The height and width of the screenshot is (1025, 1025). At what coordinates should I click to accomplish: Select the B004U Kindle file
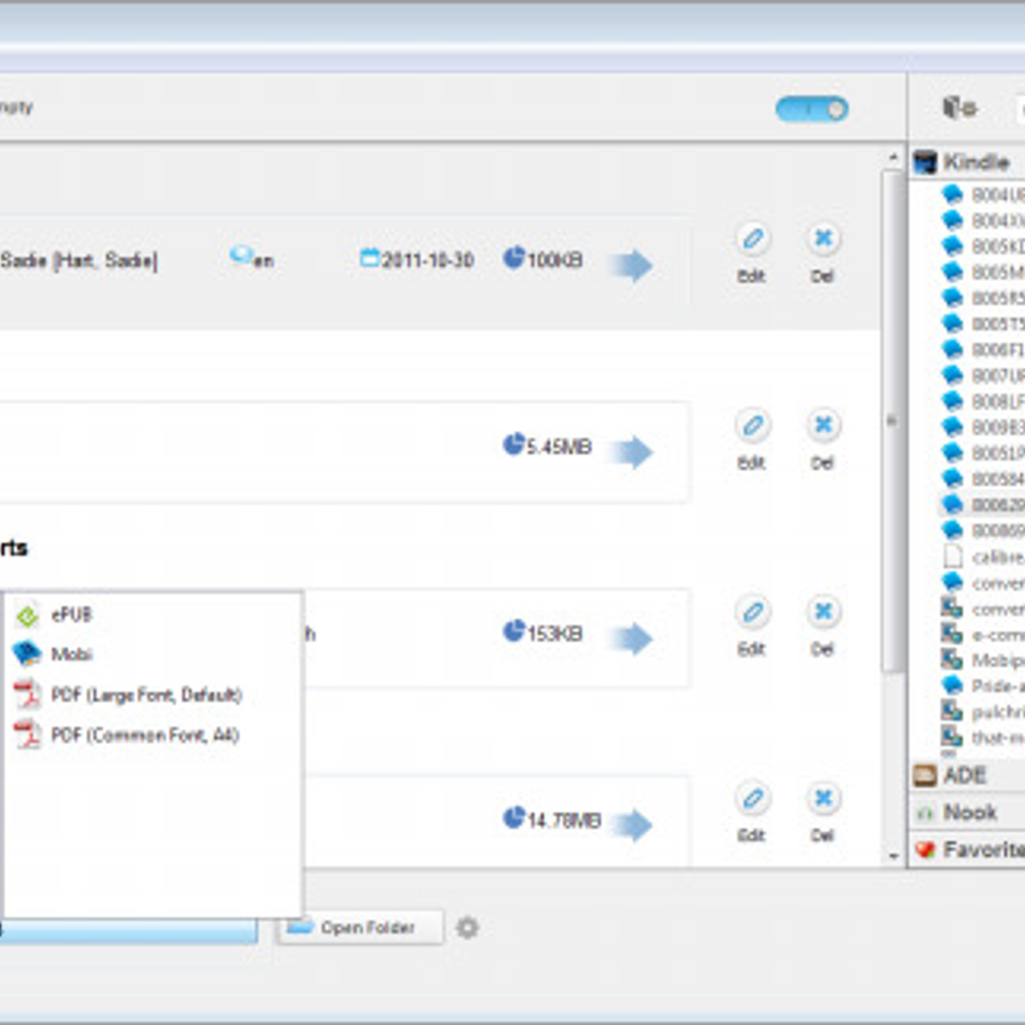[x=982, y=194]
